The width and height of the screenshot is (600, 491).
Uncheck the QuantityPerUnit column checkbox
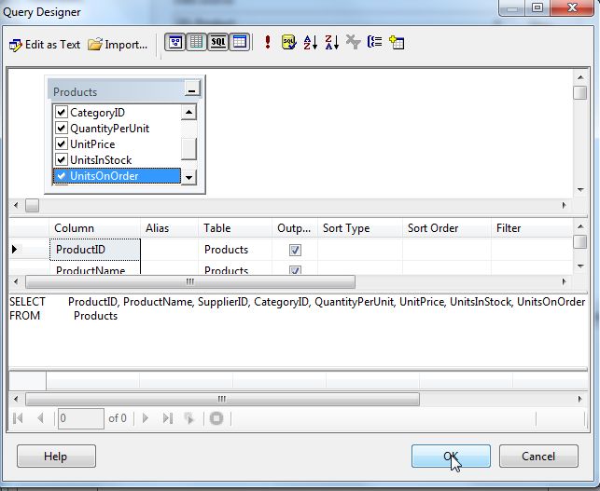click(62, 128)
